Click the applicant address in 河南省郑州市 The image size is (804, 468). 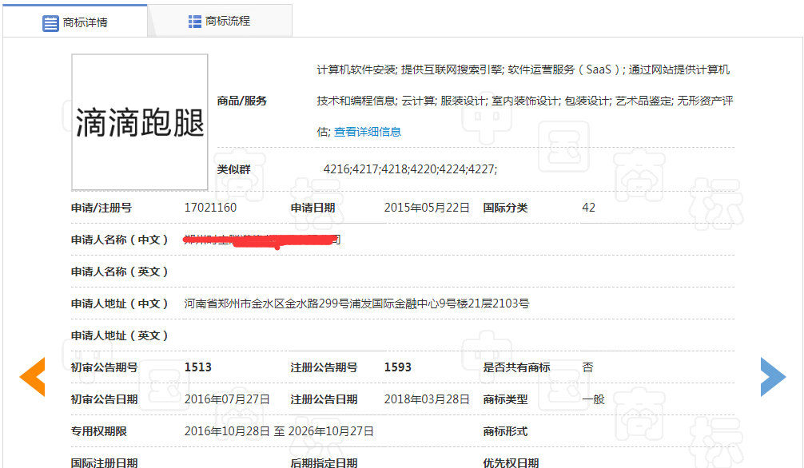point(356,303)
